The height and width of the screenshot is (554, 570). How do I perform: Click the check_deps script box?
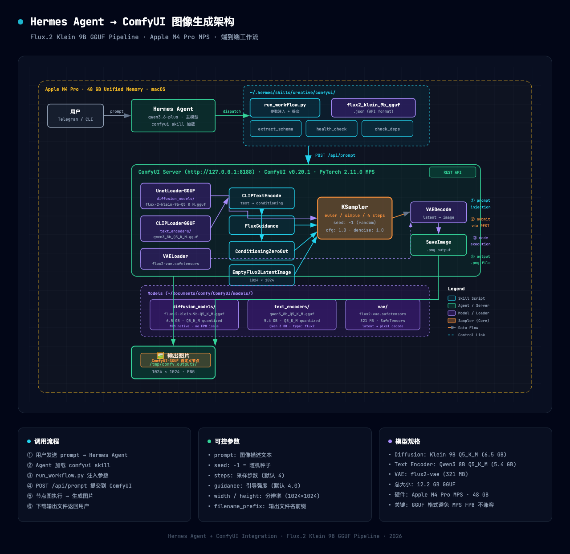coord(387,129)
